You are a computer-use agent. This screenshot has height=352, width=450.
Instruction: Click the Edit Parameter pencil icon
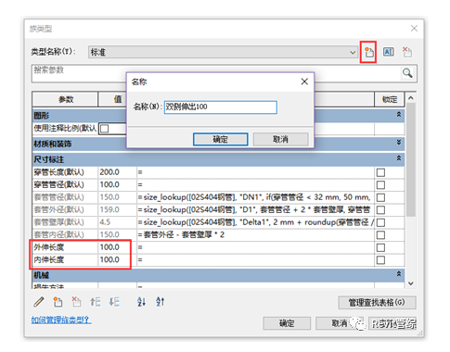click(x=39, y=302)
